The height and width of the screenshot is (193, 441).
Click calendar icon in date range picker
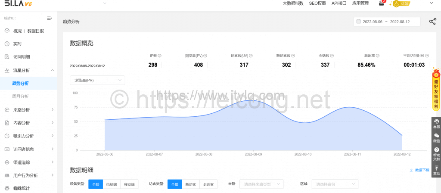359,22
